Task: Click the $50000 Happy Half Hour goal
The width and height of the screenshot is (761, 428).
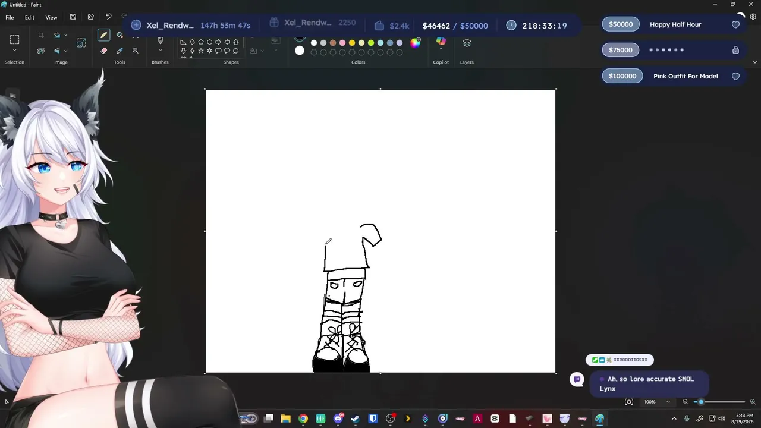Action: point(673,24)
